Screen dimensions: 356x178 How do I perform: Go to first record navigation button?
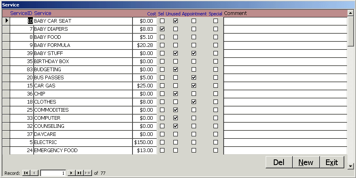(26, 173)
